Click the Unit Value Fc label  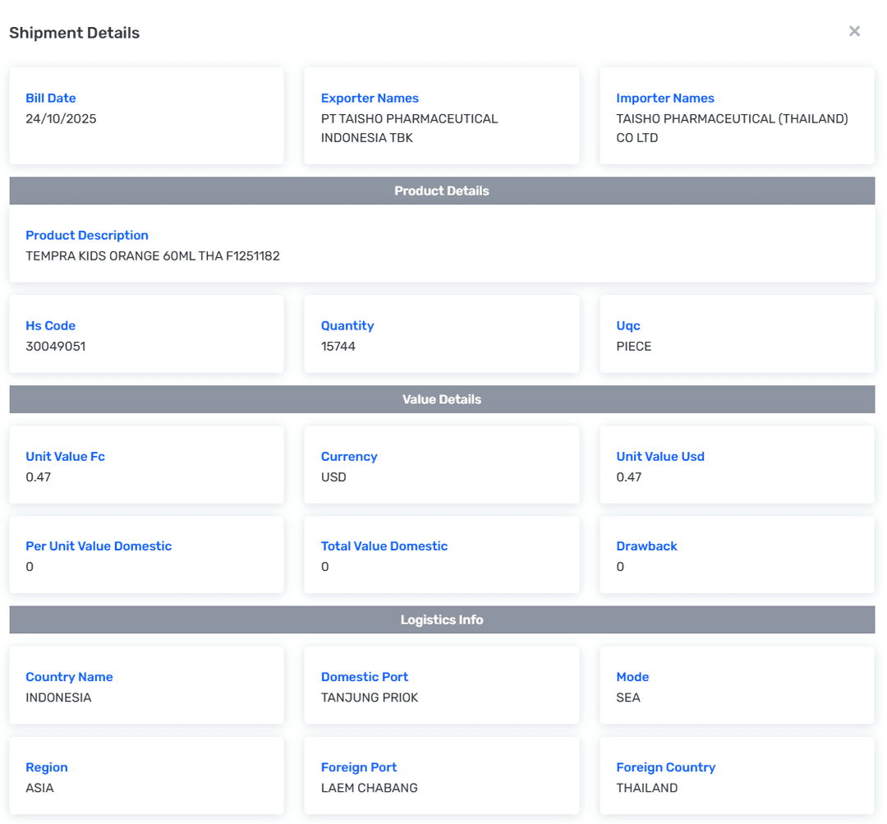[65, 456]
